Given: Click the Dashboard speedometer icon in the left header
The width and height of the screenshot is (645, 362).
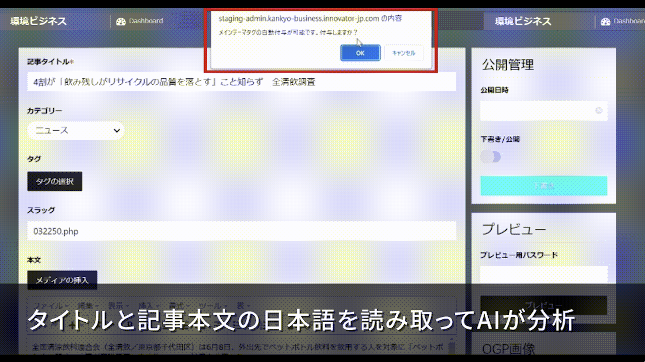Looking at the screenshot, I should [121, 21].
